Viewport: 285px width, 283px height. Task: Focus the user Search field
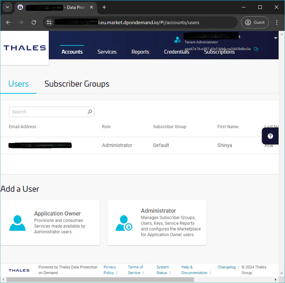click(52, 112)
